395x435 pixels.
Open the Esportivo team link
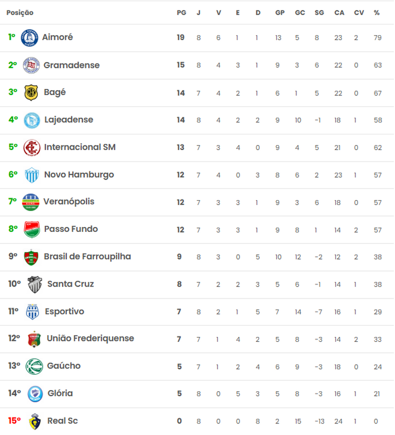pos(64,311)
